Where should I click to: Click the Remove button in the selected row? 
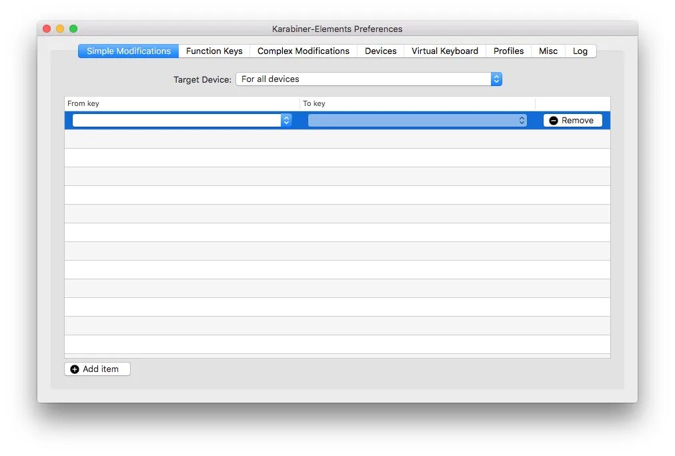pyautogui.click(x=572, y=121)
